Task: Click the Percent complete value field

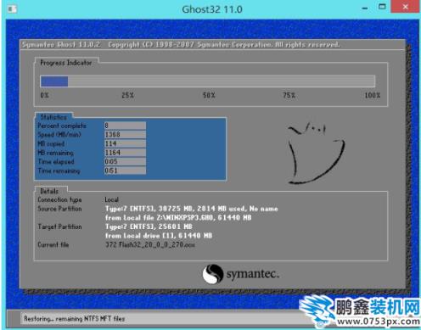Action: coord(125,126)
